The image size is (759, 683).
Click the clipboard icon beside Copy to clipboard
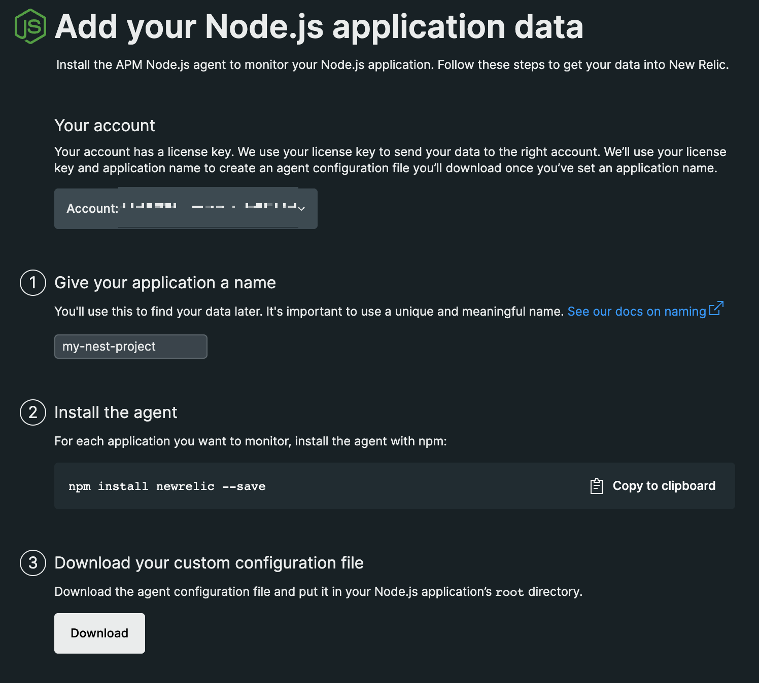[x=597, y=486]
